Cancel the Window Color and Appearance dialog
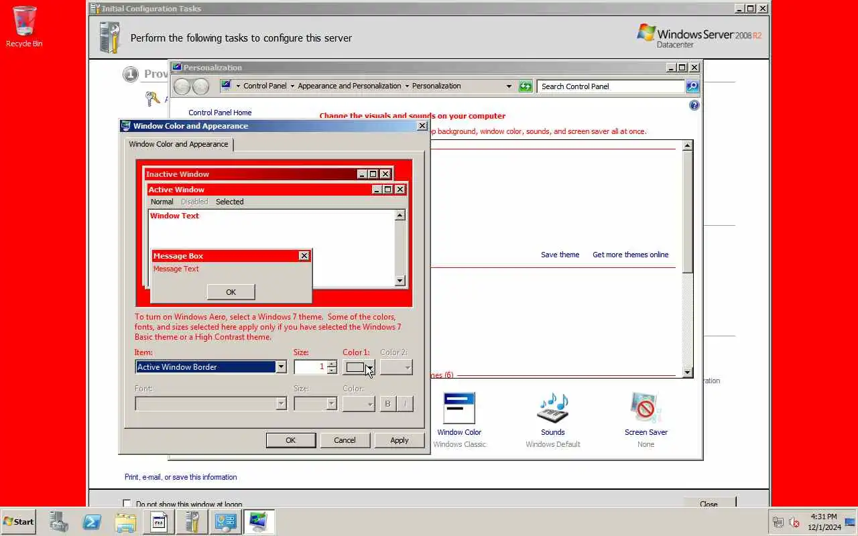This screenshot has width=858, height=536. [345, 440]
